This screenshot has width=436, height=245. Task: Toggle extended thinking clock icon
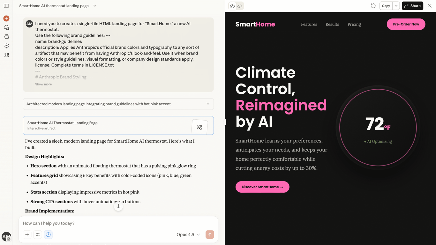(x=48, y=234)
